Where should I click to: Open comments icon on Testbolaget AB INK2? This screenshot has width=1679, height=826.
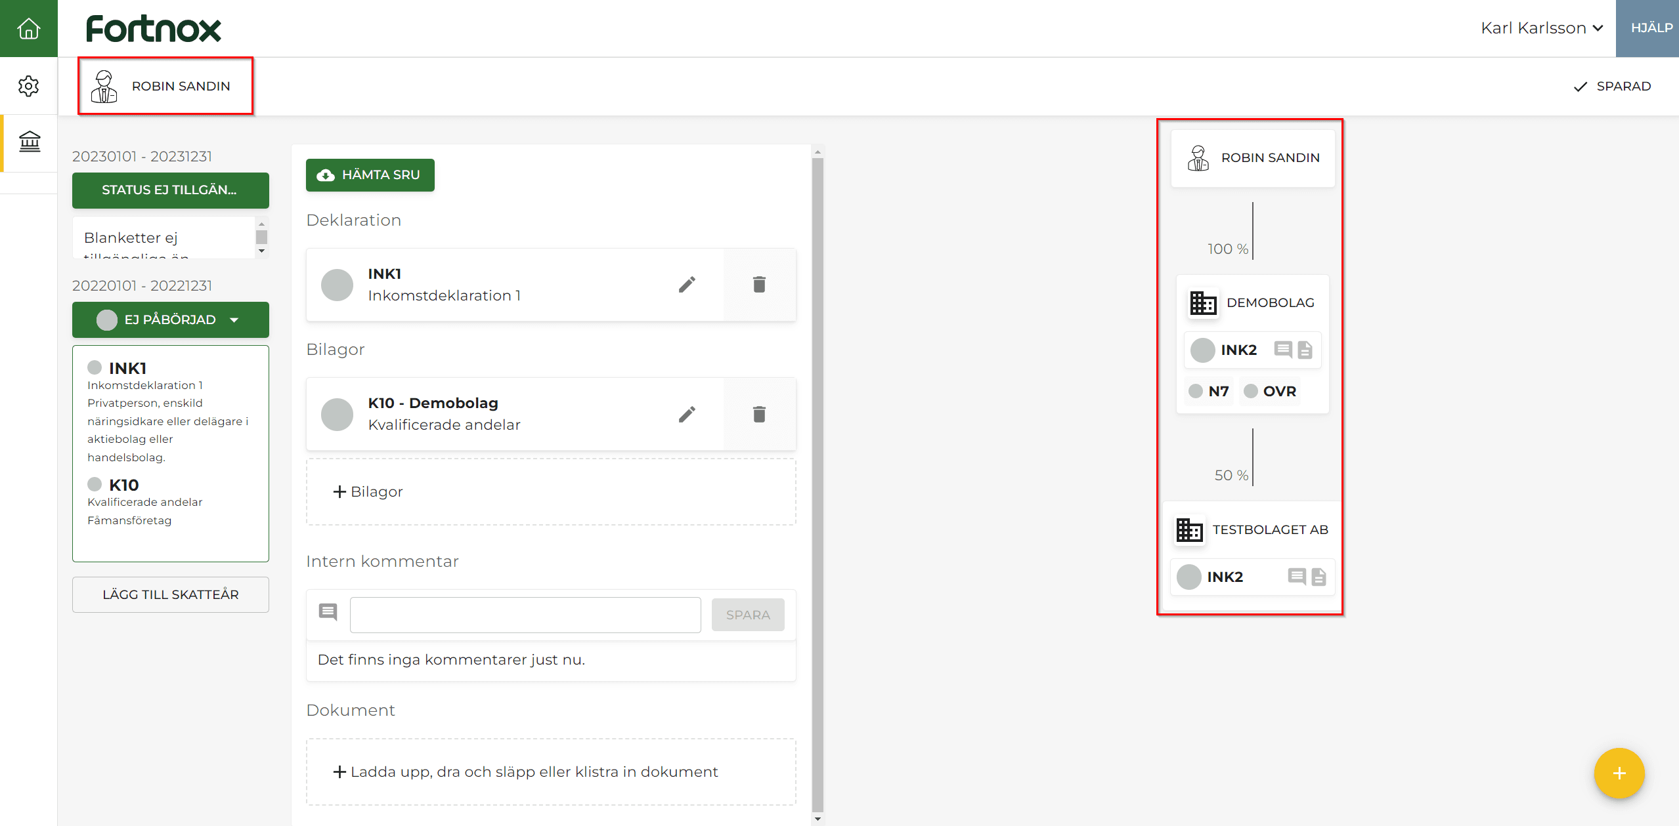(x=1297, y=577)
